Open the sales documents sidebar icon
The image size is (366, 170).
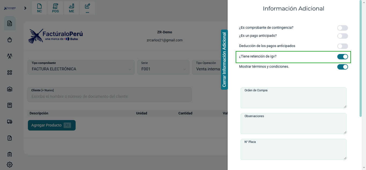10,23
